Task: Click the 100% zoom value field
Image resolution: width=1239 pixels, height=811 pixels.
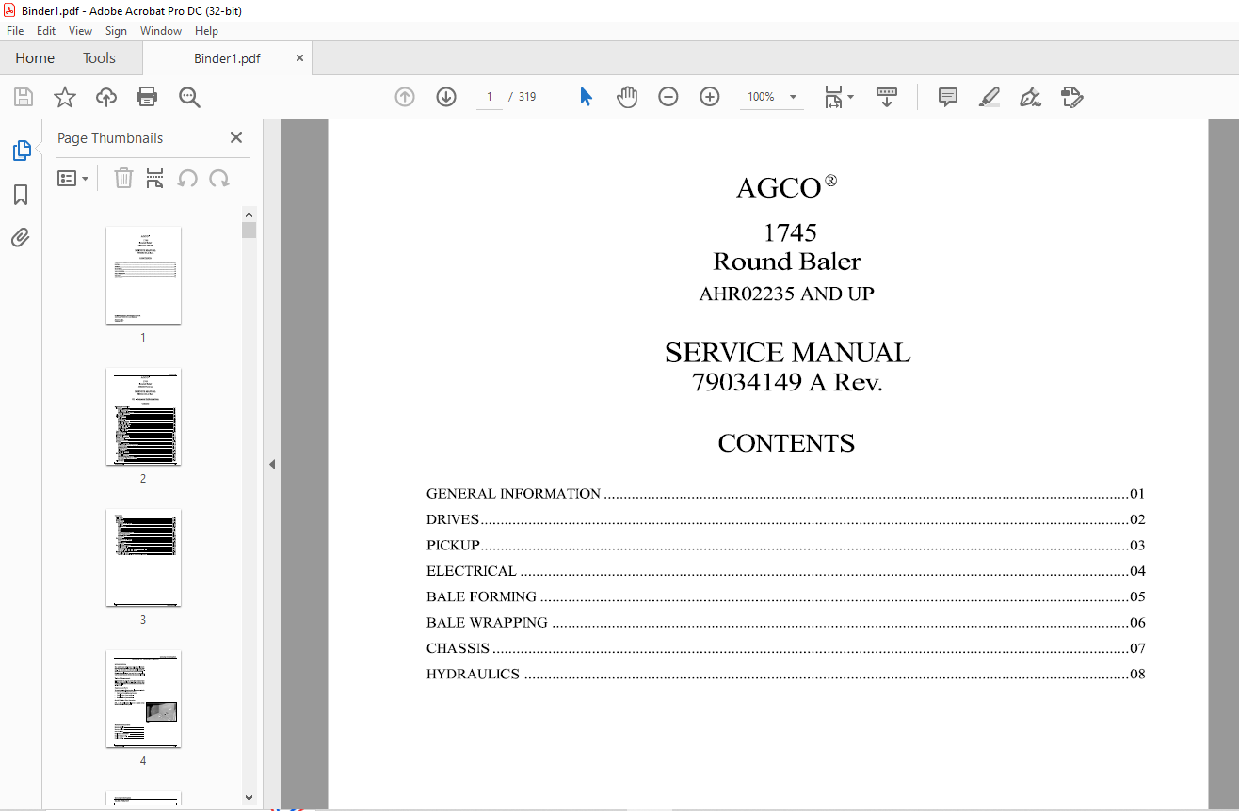Action: pyautogui.click(x=761, y=97)
